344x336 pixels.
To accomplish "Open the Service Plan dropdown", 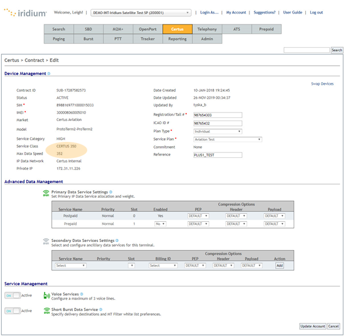I will click(227, 139).
